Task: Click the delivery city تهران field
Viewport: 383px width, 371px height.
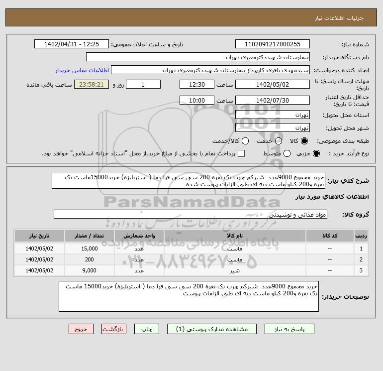Action: [273, 127]
